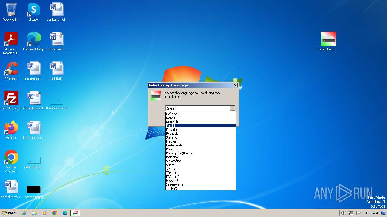Choose Português (Brasil) from list

tap(200, 153)
